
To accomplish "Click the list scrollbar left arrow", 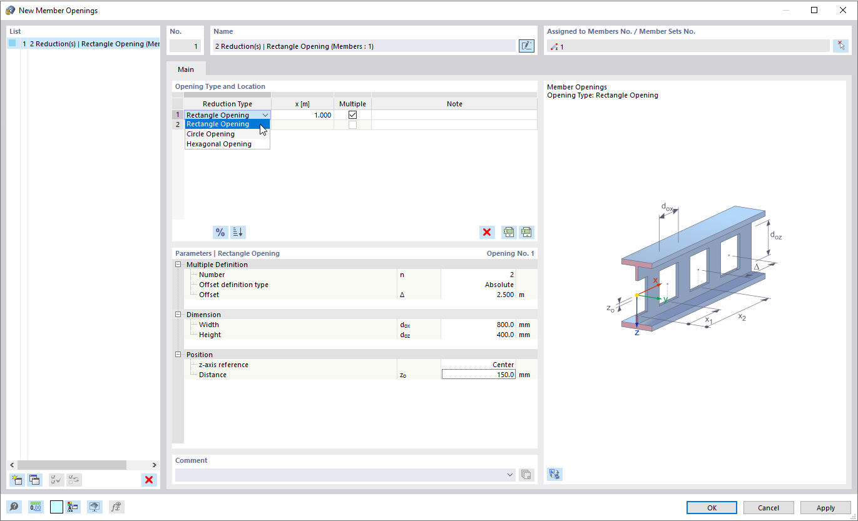I will click(x=12, y=465).
